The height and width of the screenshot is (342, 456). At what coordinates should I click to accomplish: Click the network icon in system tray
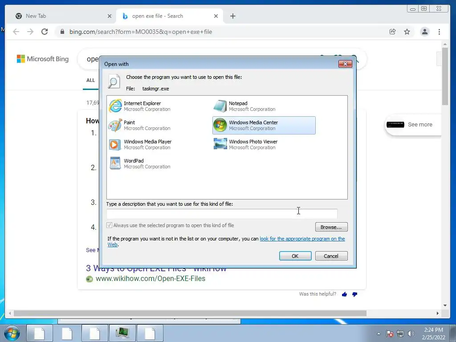coord(400,334)
